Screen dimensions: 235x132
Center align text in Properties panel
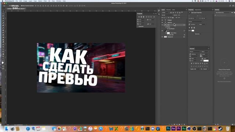[x=192, y=28]
